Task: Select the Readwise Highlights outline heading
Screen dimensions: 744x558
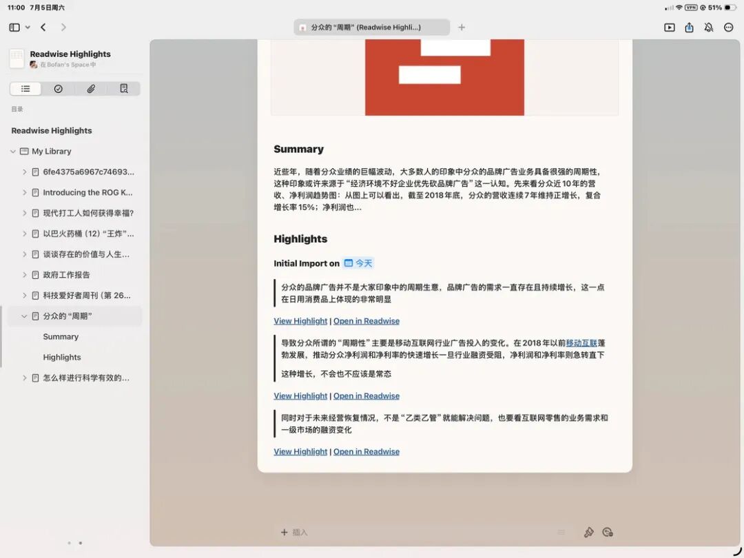Action: (x=52, y=130)
